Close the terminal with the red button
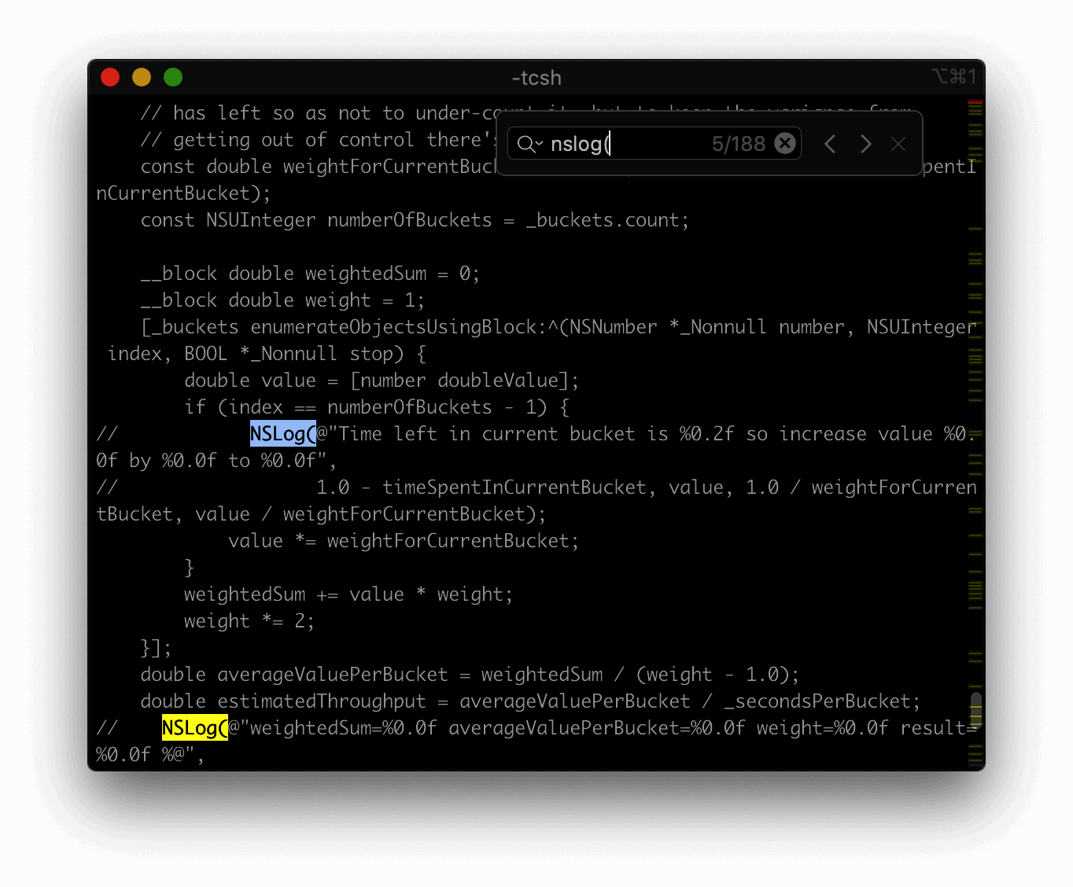 click(110, 77)
